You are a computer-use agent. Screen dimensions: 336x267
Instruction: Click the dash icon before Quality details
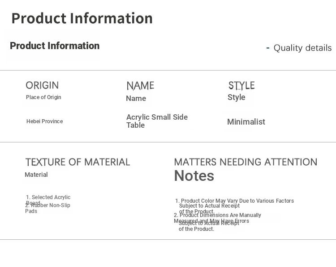pyautogui.click(x=267, y=48)
